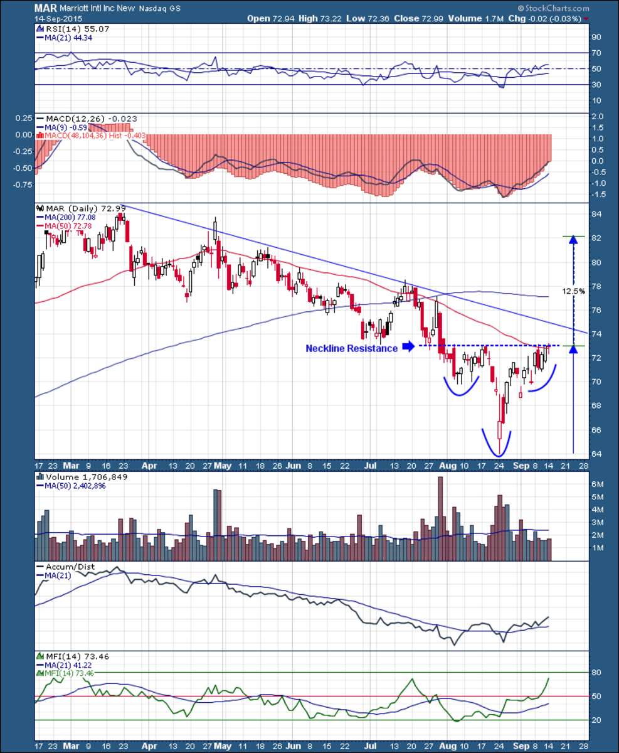The image size is (619, 753).
Task: Click the MACD histogram legend icon
Action: pos(40,134)
